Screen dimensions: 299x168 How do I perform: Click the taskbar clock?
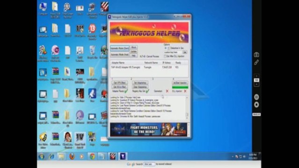[253, 156]
